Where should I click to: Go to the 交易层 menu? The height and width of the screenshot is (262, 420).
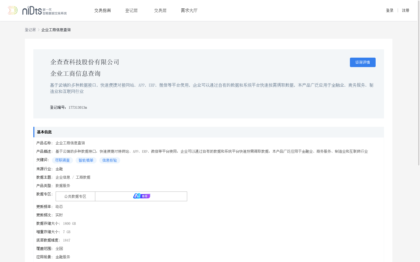tap(160, 10)
